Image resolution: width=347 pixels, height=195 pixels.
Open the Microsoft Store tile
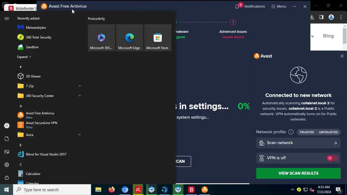[x=158, y=38]
